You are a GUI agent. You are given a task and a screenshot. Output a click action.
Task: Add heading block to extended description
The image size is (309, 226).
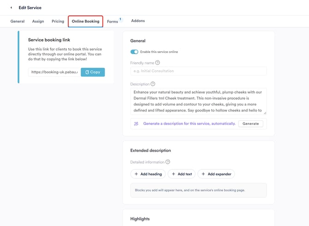(148, 174)
